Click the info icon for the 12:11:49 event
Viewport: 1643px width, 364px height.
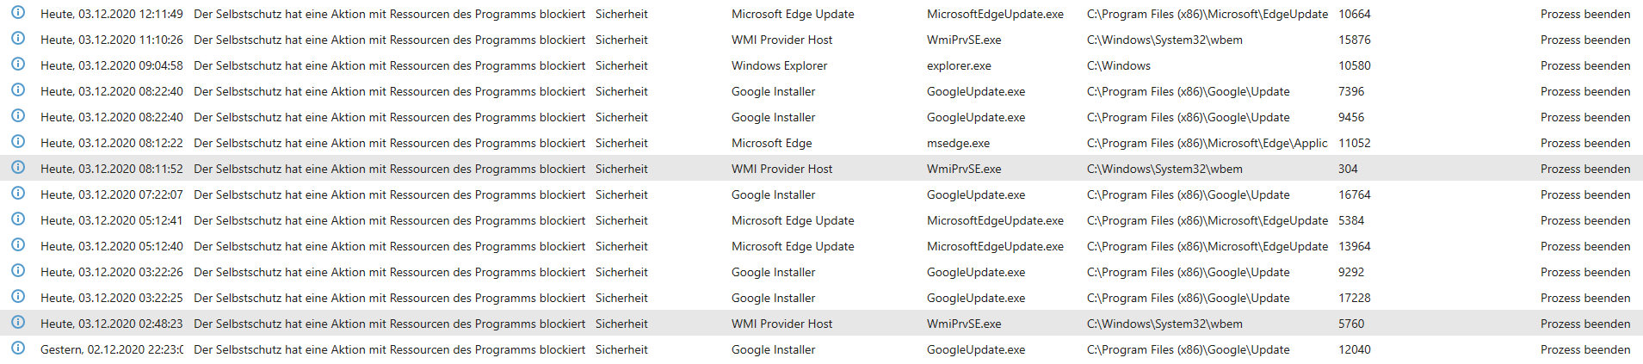click(18, 13)
